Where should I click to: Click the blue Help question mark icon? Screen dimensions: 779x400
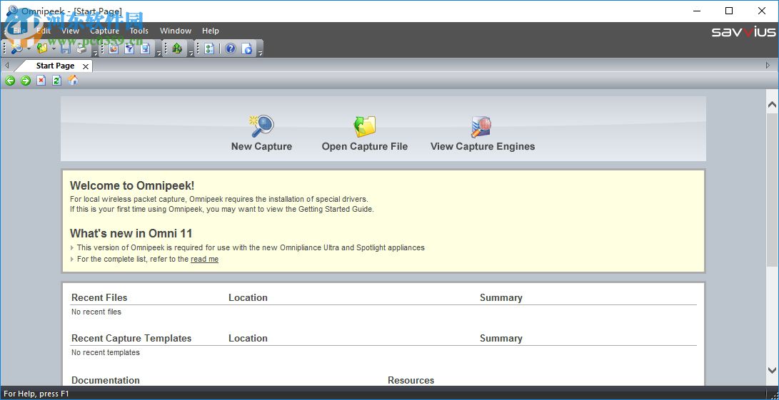230,48
